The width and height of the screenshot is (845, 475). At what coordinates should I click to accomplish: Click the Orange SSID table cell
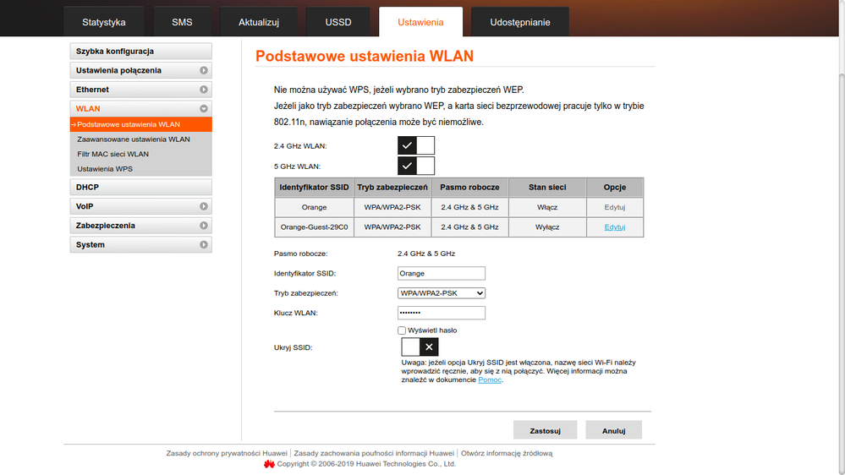[x=314, y=207]
